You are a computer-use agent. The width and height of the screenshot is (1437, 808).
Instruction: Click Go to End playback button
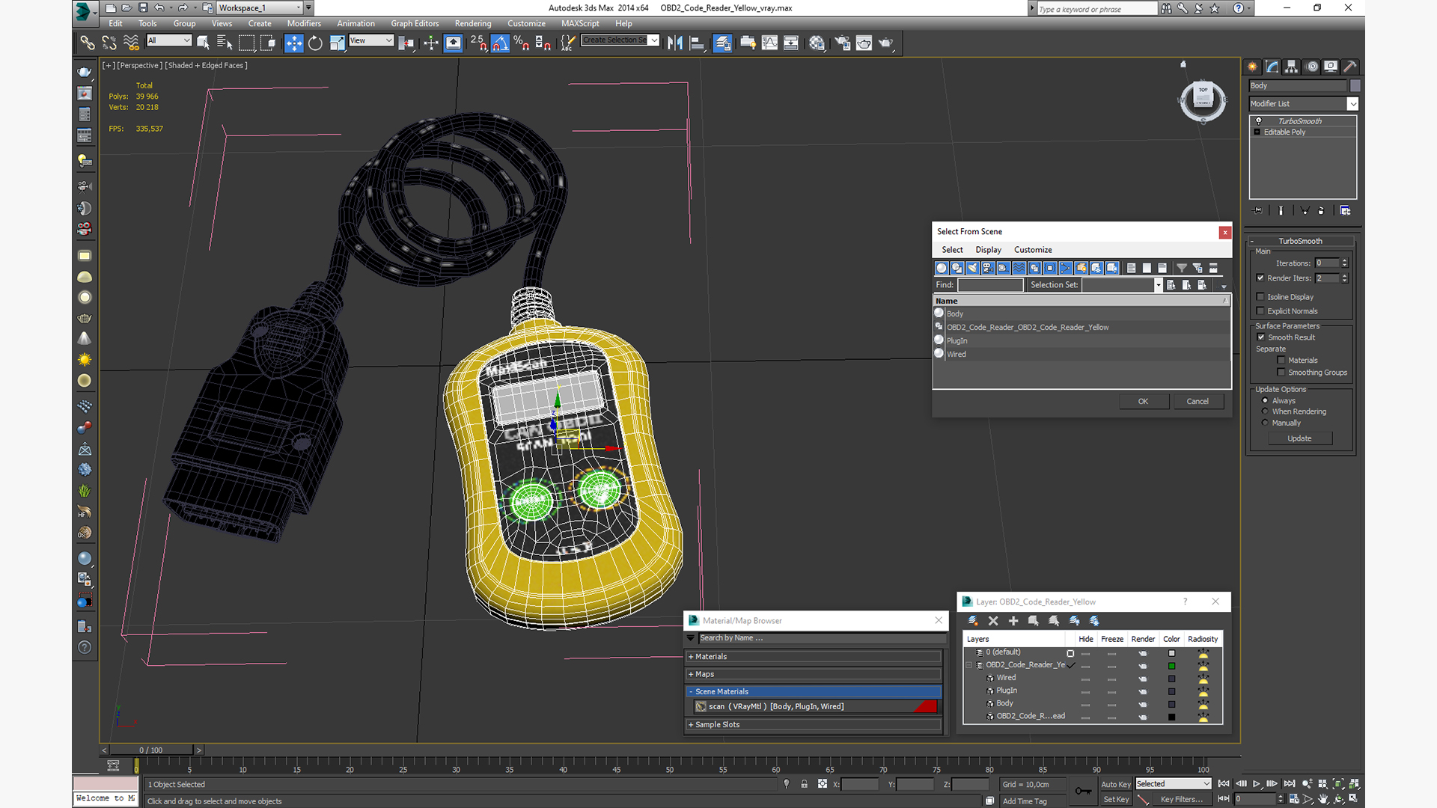point(1290,784)
